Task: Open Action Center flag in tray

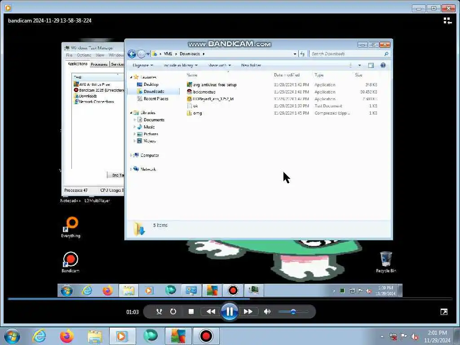Action: point(404,336)
